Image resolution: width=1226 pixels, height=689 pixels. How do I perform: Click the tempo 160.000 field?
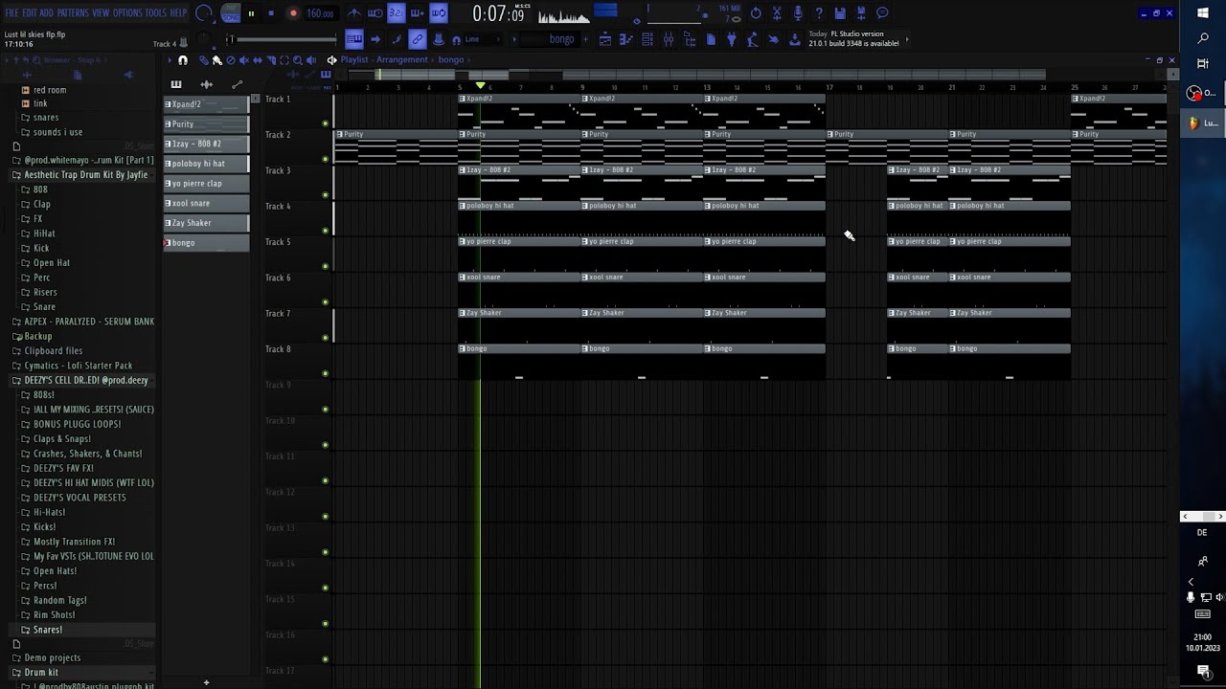click(320, 13)
